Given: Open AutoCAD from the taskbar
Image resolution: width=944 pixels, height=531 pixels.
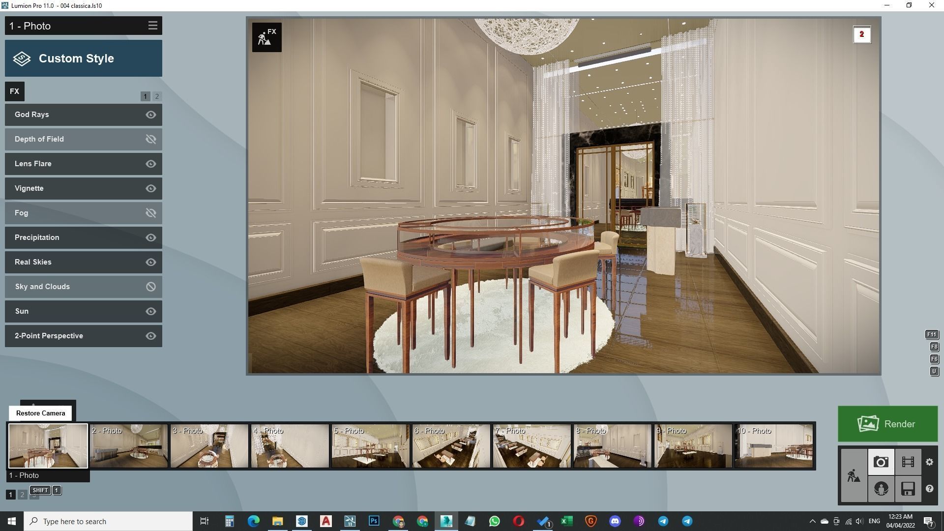Looking at the screenshot, I should 325,521.
